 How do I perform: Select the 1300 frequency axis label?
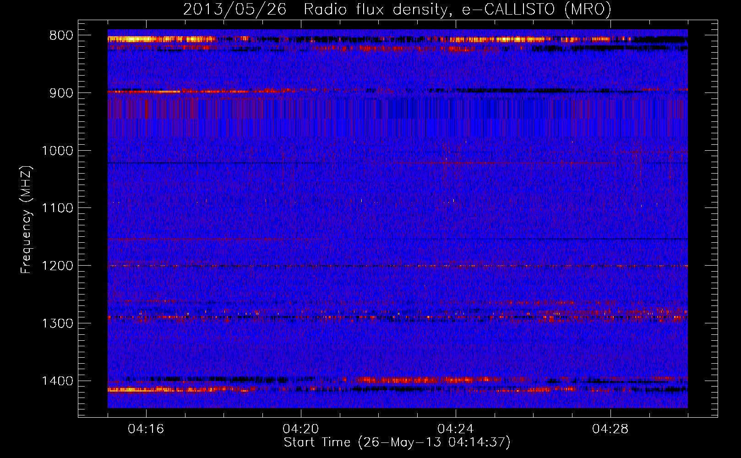coord(57,323)
